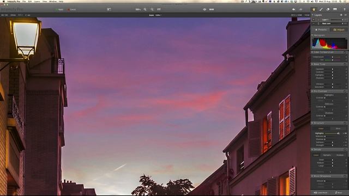The width and height of the screenshot is (349, 196).
Task: Adjust the Structure Highlights slider
Action: pyautogui.click(x=333, y=133)
